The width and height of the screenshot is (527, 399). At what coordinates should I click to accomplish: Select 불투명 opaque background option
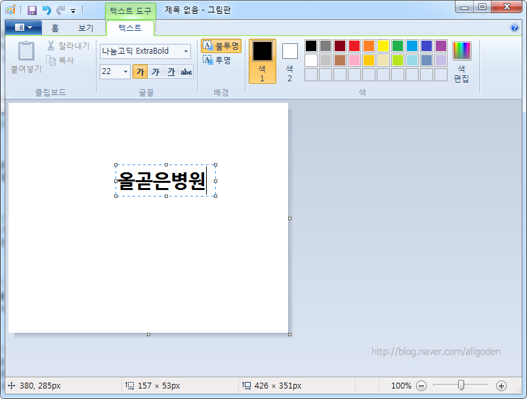[221, 46]
